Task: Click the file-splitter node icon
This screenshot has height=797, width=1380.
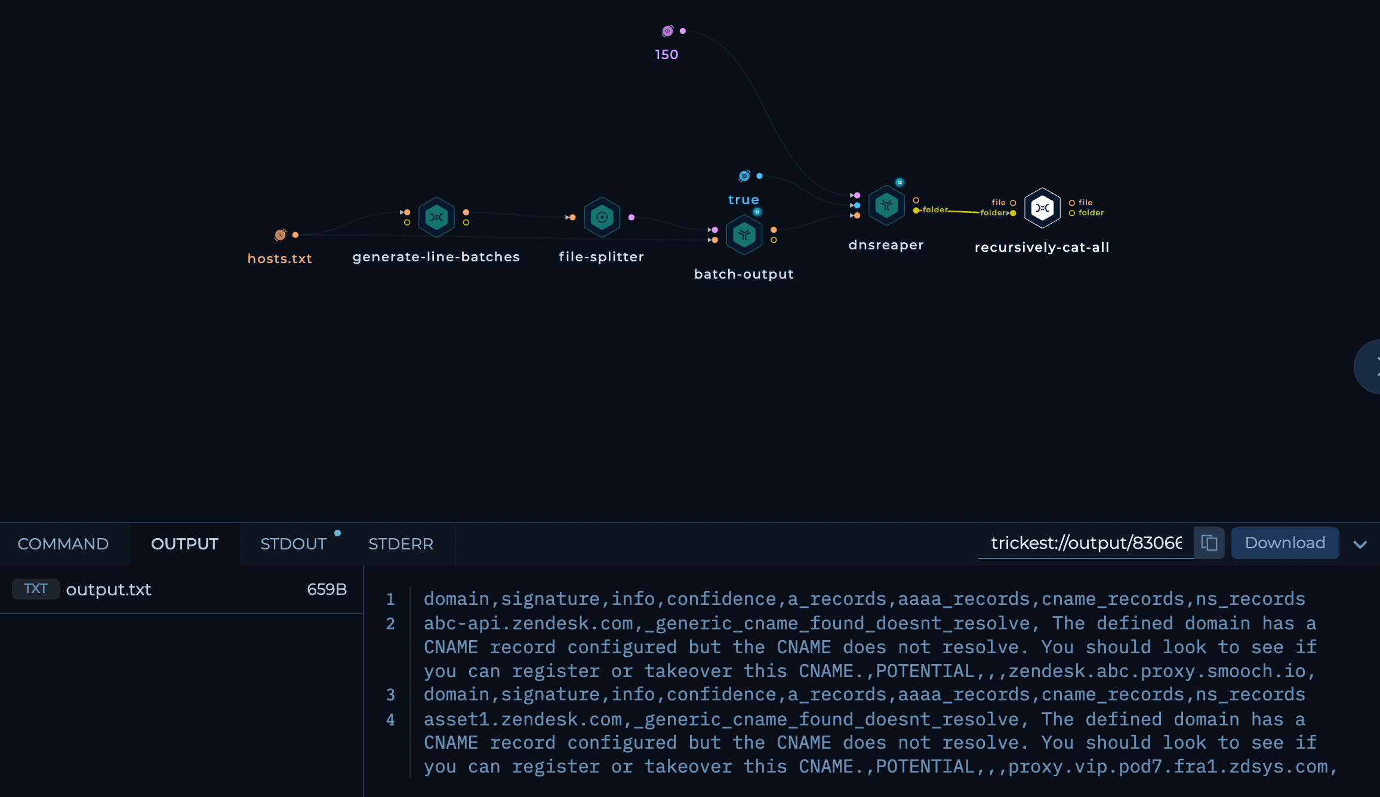Action: [601, 215]
